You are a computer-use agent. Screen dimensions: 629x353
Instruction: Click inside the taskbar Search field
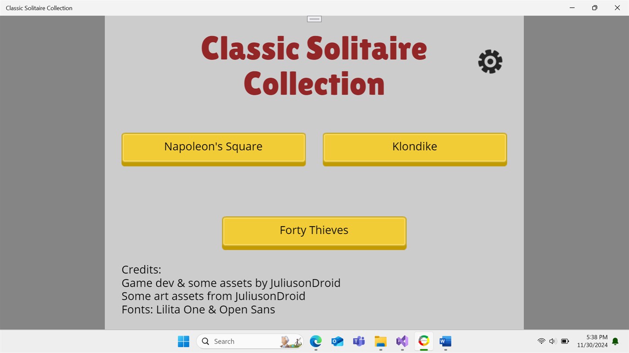pyautogui.click(x=238, y=341)
